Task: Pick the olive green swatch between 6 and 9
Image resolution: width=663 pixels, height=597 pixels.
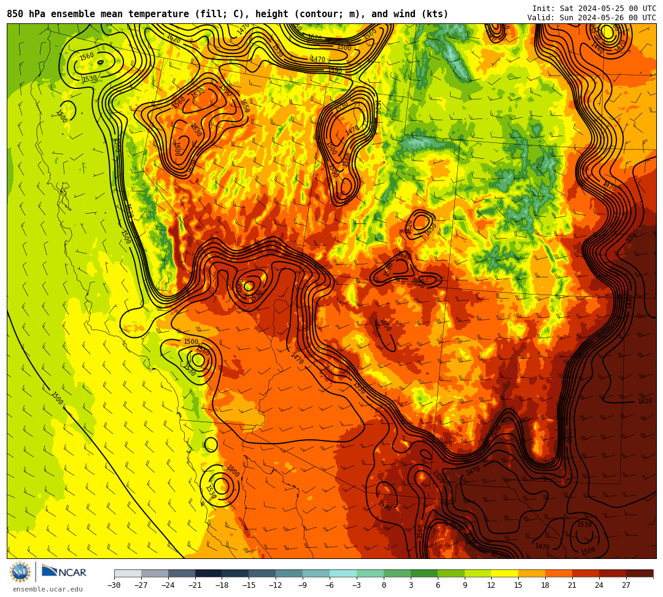Action: click(451, 573)
